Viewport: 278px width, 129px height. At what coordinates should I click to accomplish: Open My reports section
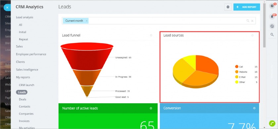pos(23,77)
